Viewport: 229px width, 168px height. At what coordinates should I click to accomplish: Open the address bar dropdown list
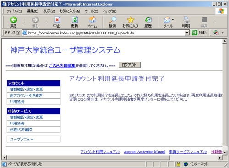(x=187, y=33)
